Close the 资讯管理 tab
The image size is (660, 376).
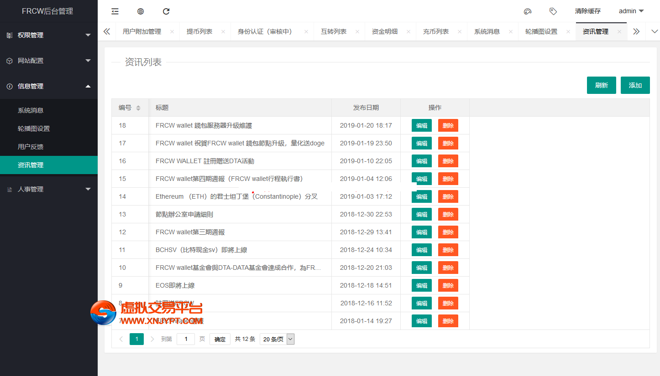point(619,32)
